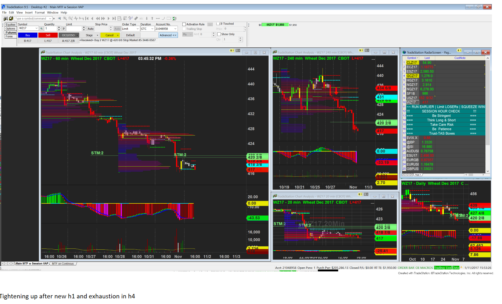Select the Equities asset tab
502x304 pixels.
click(x=10, y=25)
